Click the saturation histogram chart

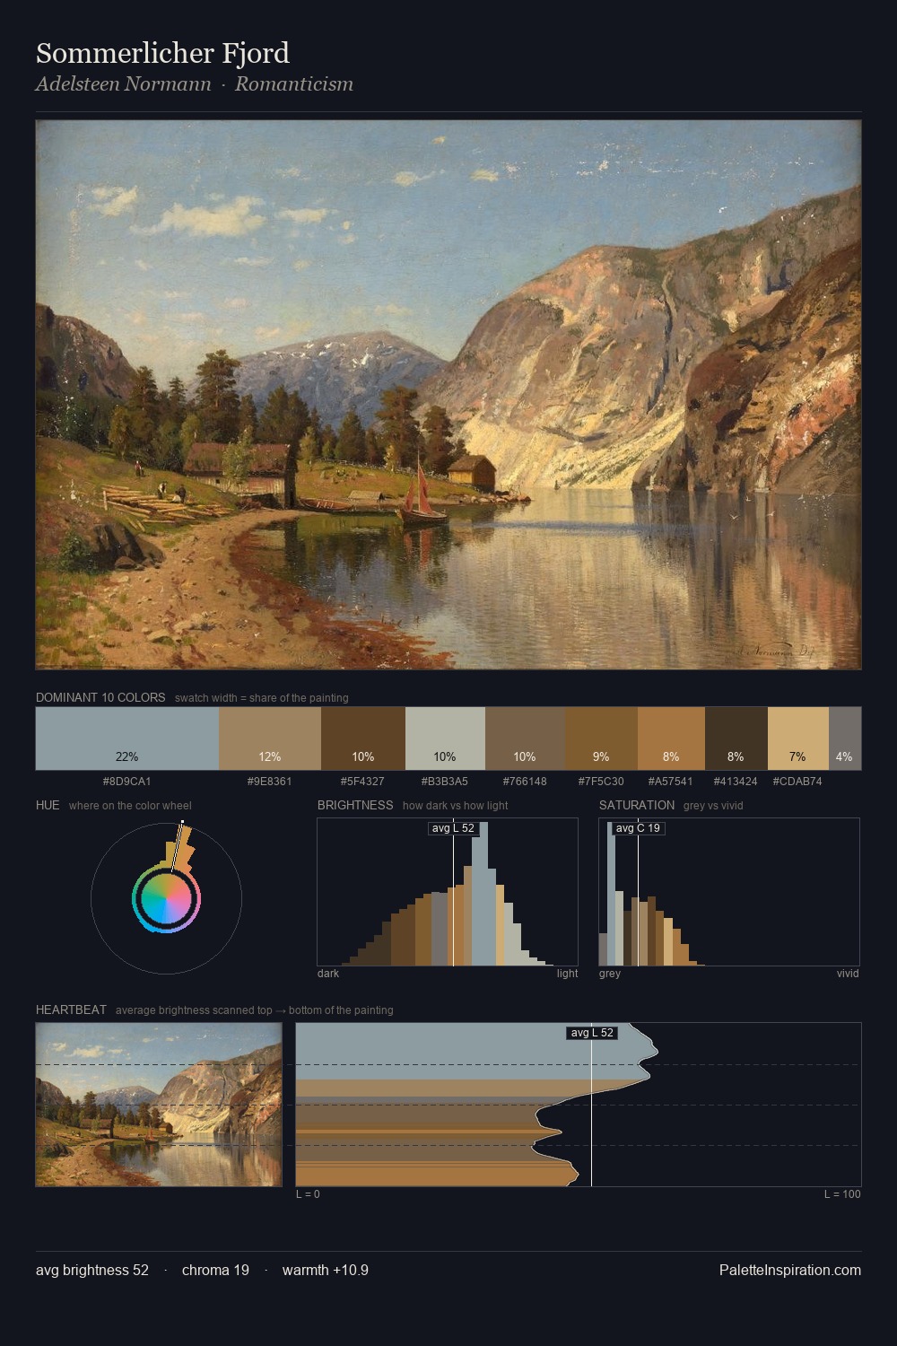[729, 892]
